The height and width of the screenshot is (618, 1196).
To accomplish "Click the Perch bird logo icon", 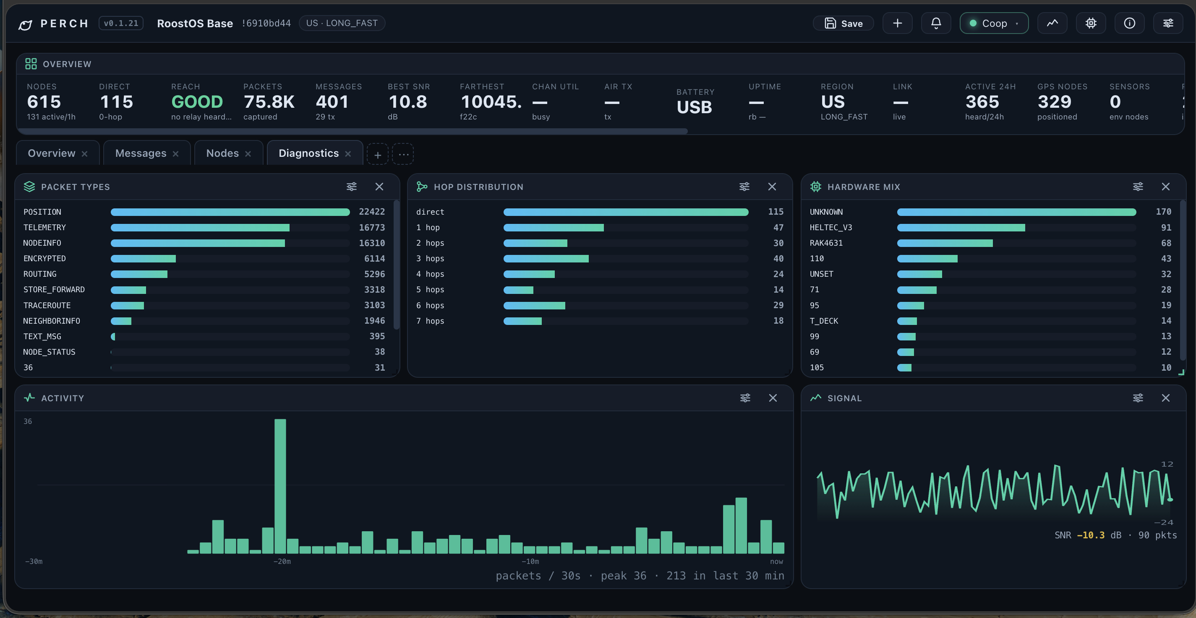I will coord(25,24).
